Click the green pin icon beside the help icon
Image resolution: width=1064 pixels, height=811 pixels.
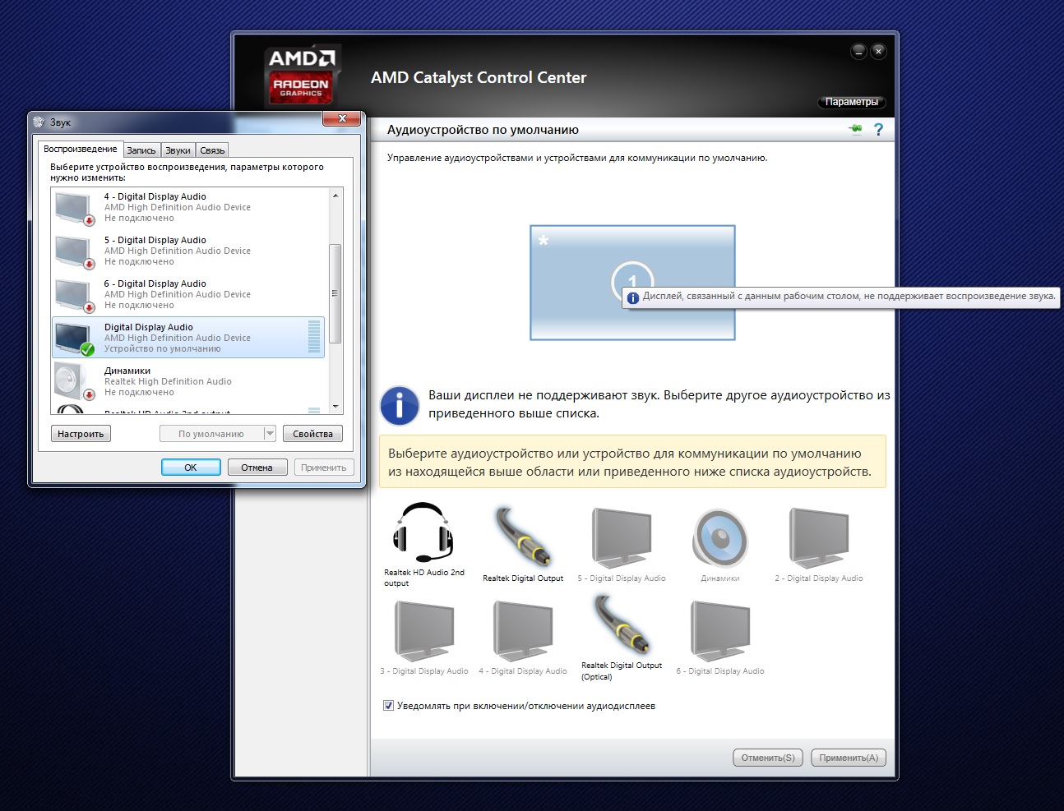[856, 129]
